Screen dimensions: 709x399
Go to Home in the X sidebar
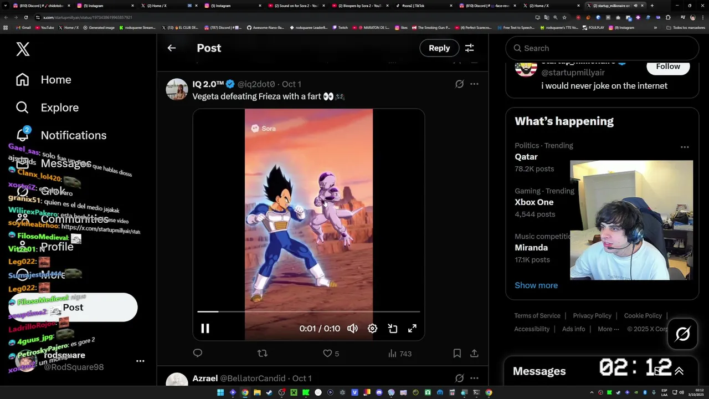click(x=44, y=80)
